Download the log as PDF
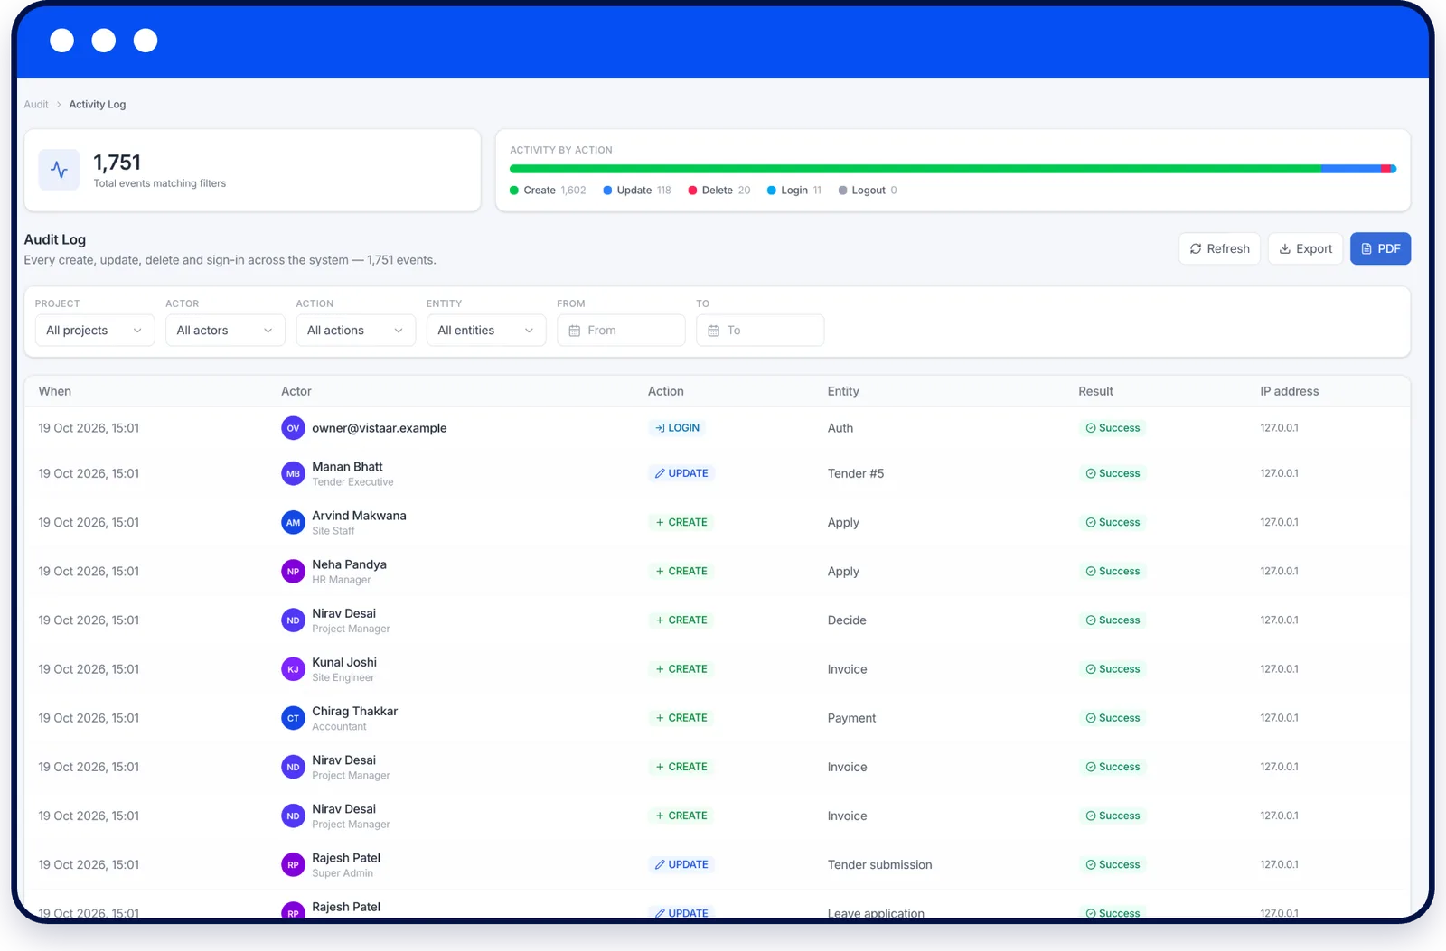The height and width of the screenshot is (951, 1446). pos(1380,248)
